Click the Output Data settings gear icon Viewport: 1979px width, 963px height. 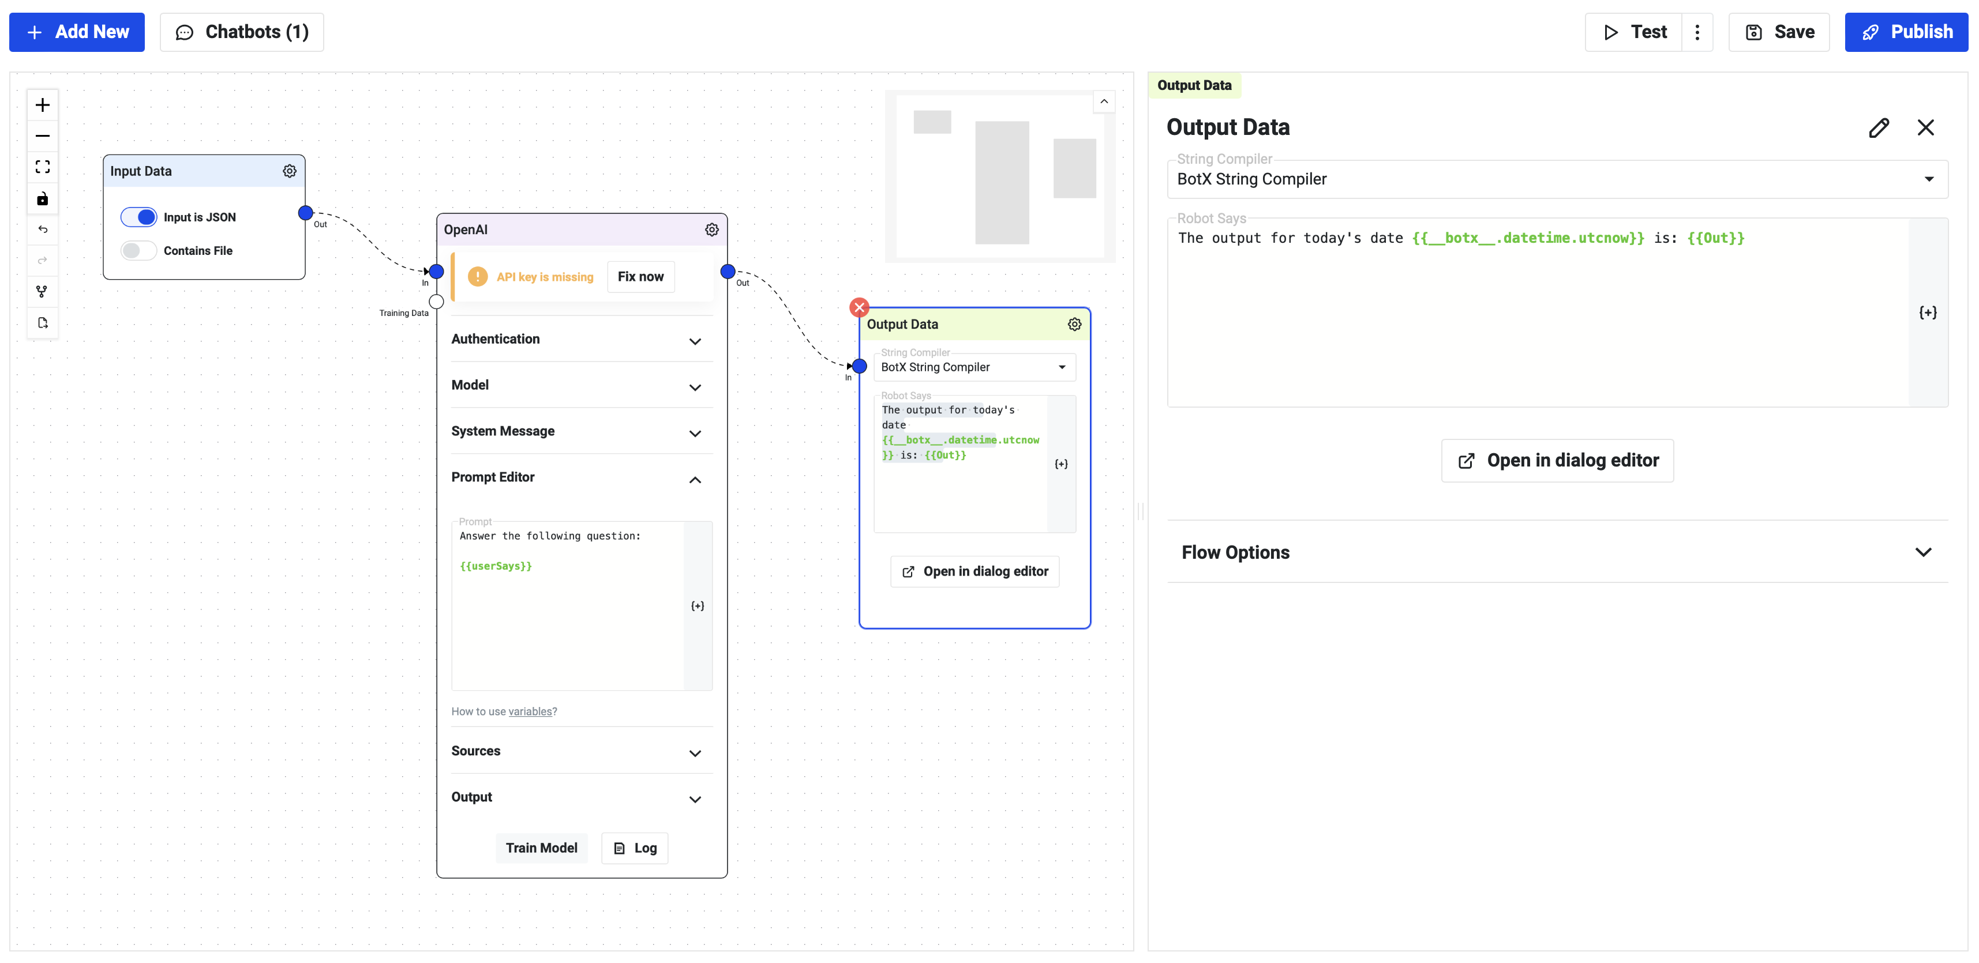click(x=1074, y=325)
